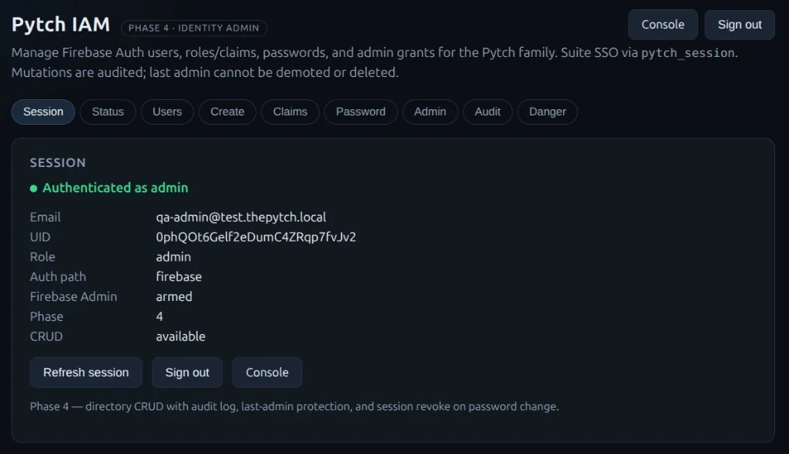Open the Users tab
This screenshot has height=454, width=789.
point(167,112)
